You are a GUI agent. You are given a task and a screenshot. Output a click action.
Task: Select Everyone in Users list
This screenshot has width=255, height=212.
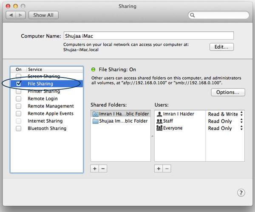tap(180, 128)
